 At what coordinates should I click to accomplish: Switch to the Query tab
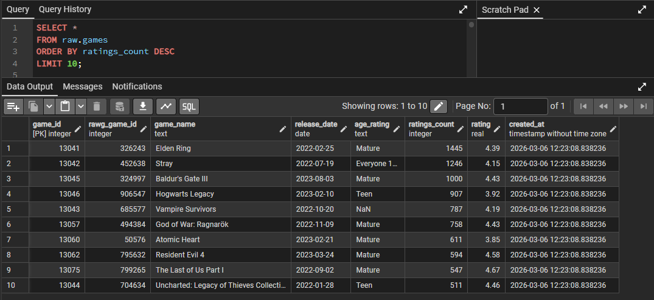18,9
